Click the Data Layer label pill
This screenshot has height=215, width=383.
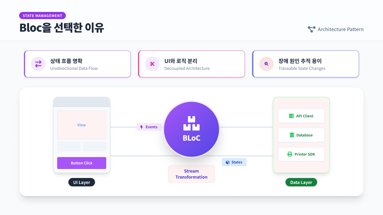click(301, 182)
